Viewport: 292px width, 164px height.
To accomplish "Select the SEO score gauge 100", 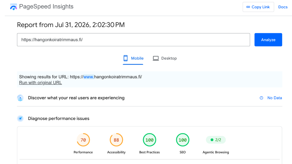I will tap(183, 140).
